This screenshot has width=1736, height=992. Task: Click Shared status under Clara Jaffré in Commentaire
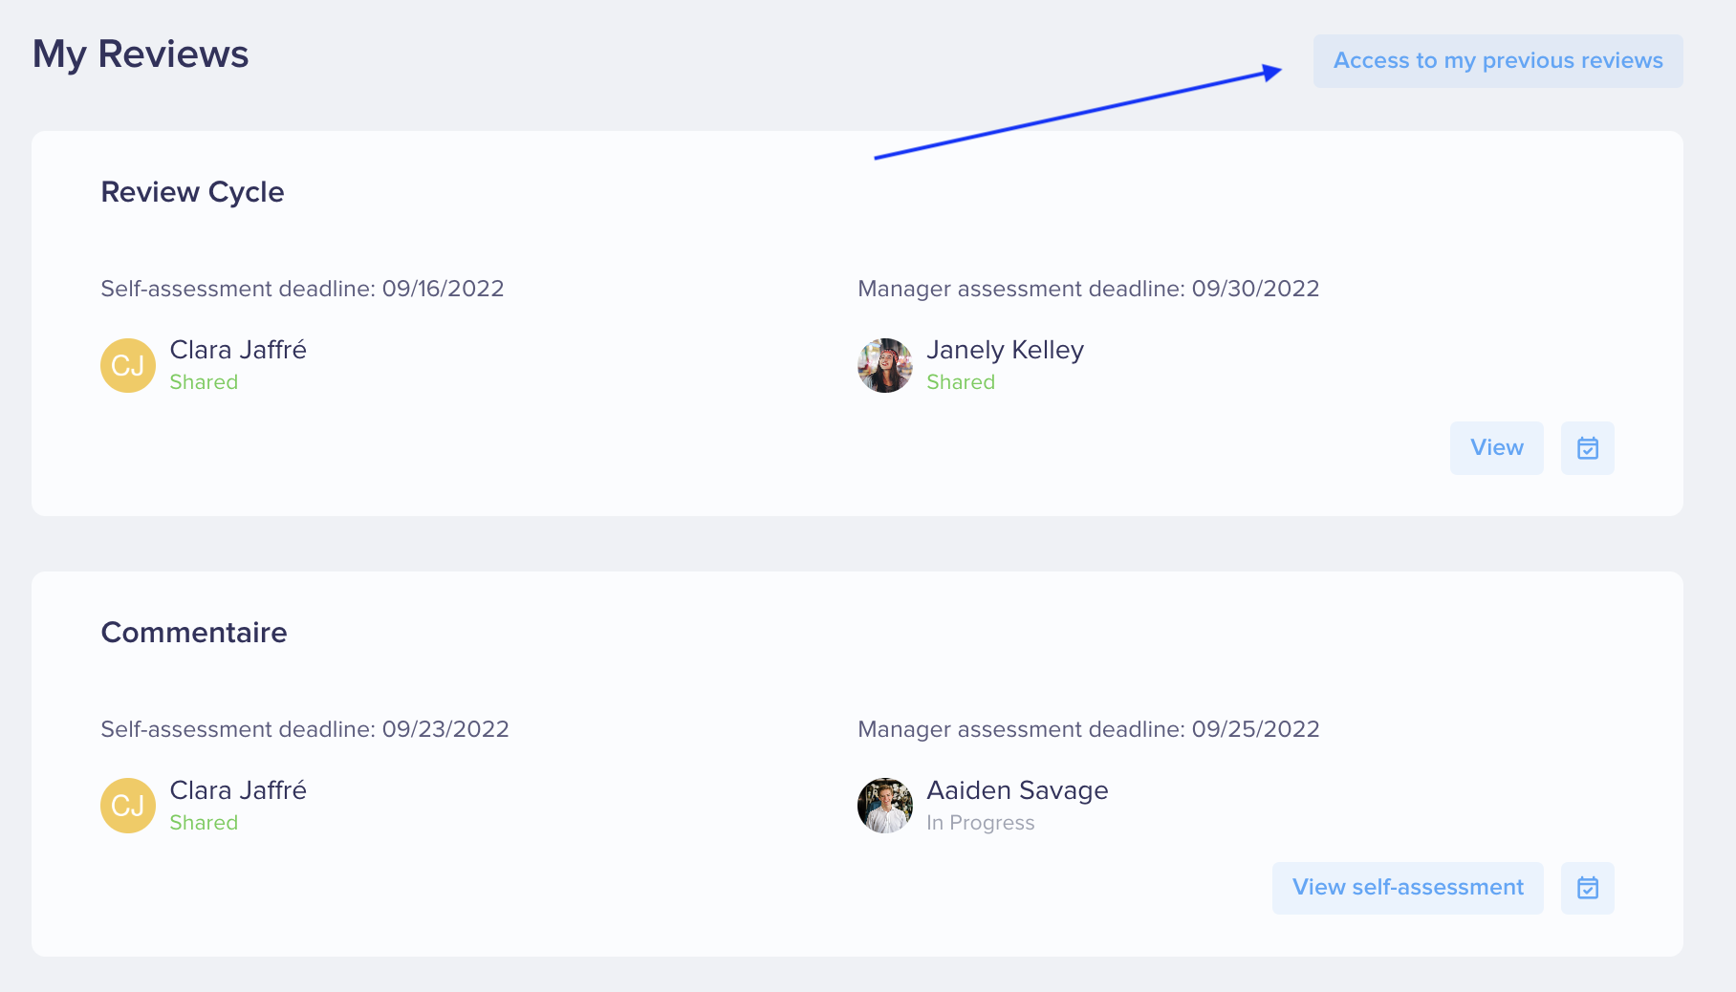pyautogui.click(x=204, y=823)
